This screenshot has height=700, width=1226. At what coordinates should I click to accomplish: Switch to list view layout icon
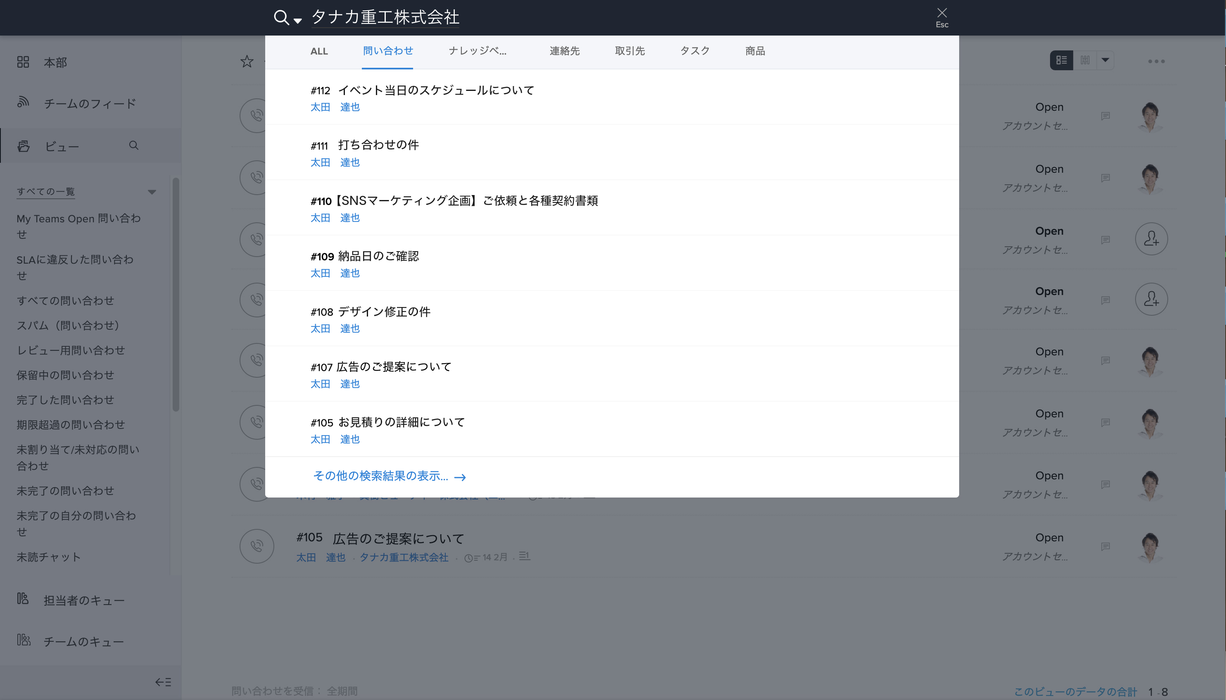click(1061, 60)
